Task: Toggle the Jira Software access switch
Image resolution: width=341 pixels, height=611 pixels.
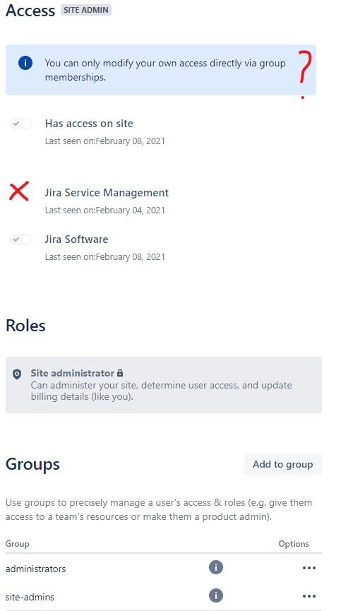Action: coord(21,239)
